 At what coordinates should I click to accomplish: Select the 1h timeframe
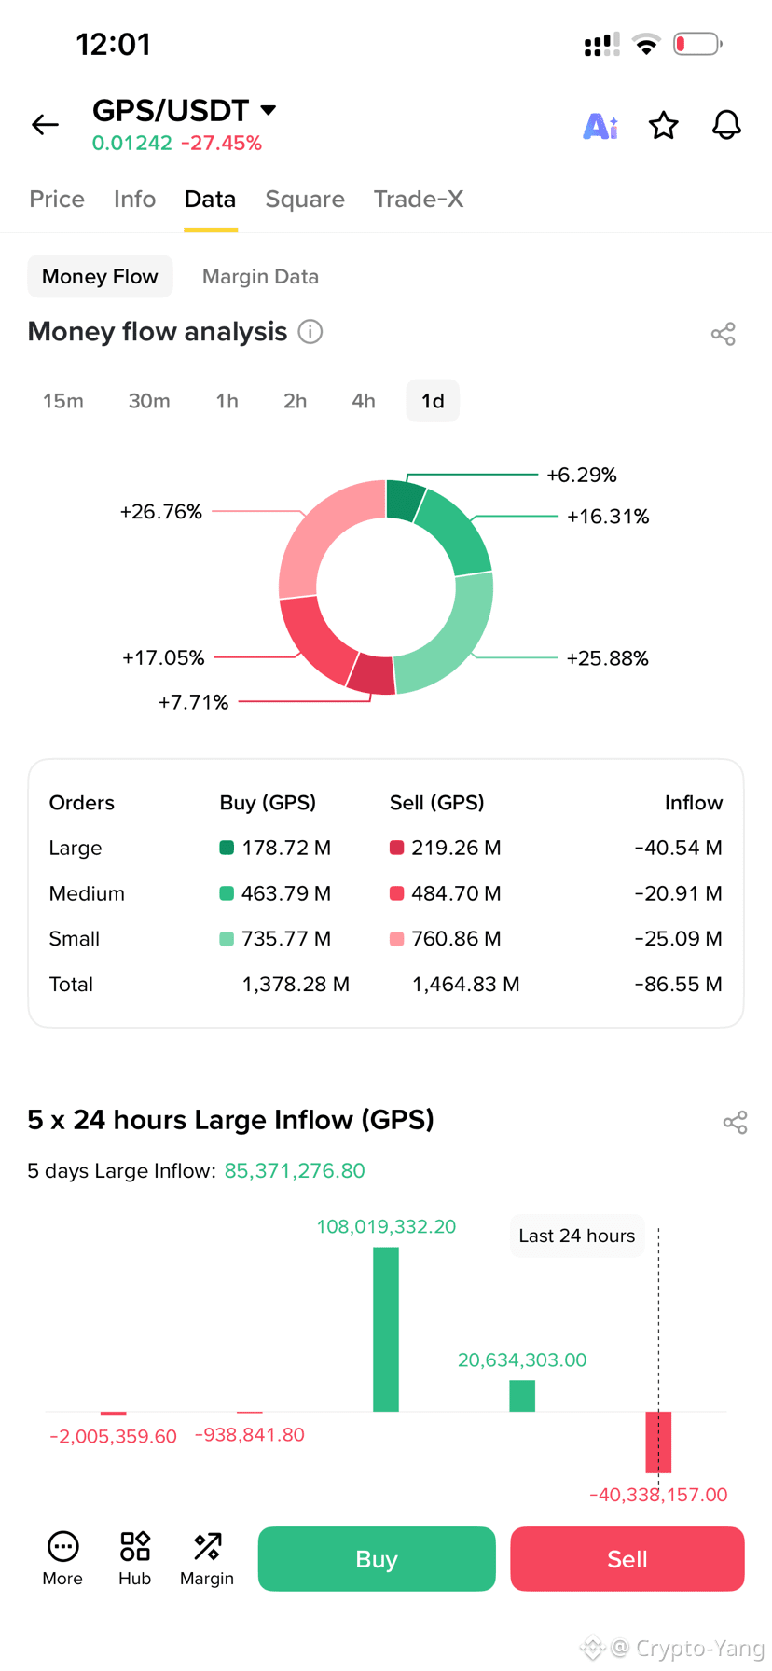(x=227, y=401)
